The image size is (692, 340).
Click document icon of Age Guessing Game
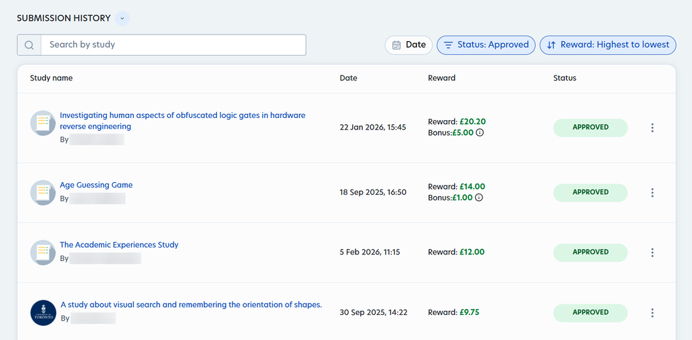pos(43,192)
